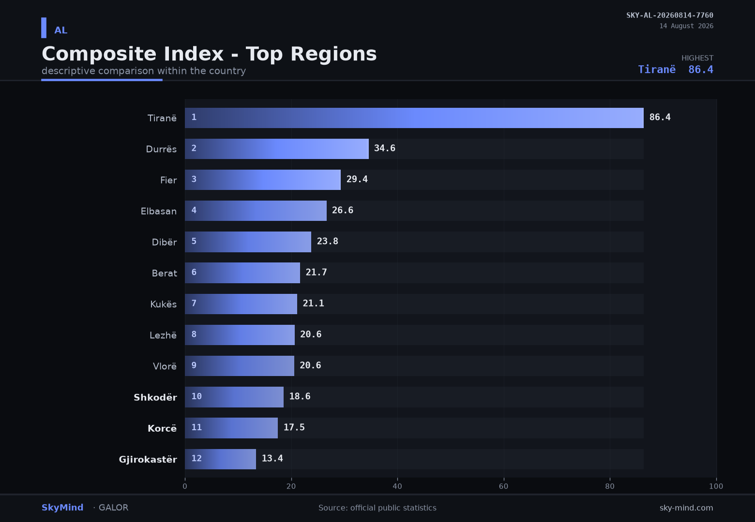The image size is (755, 522).
Task: Click the Dibër bar
Action: coord(248,242)
